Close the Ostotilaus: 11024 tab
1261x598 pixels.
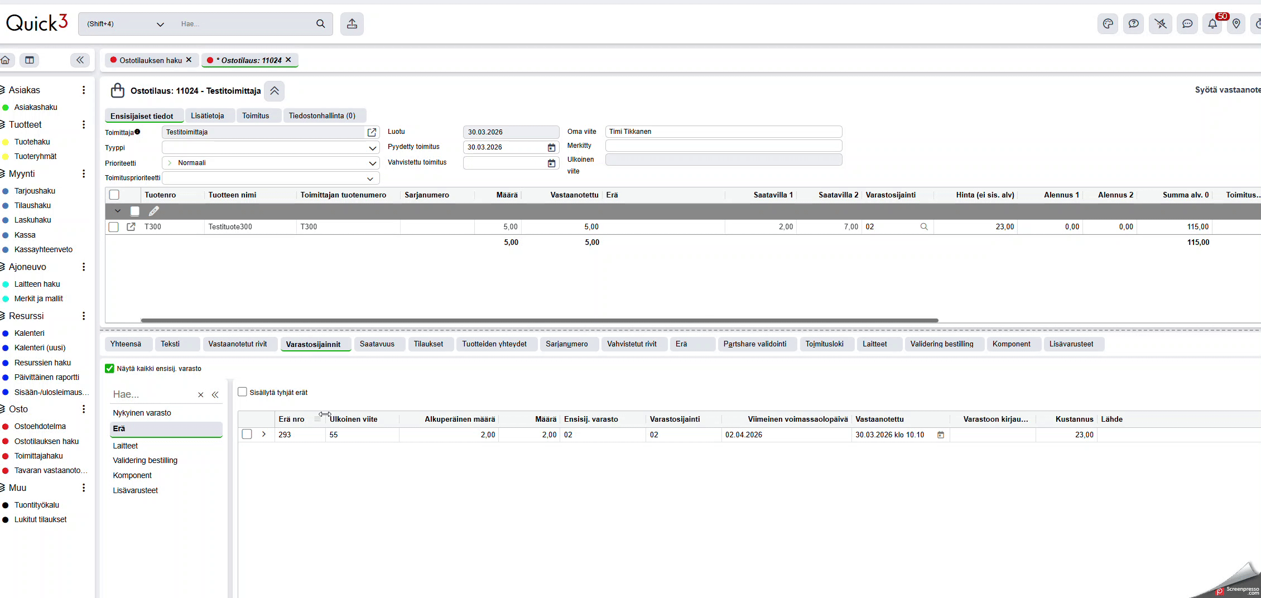pos(288,60)
